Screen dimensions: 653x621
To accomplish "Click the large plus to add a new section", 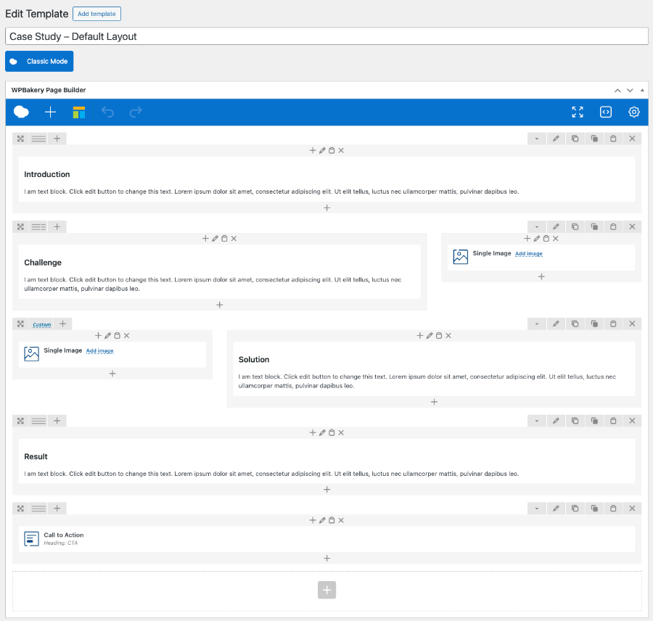I will [x=326, y=590].
